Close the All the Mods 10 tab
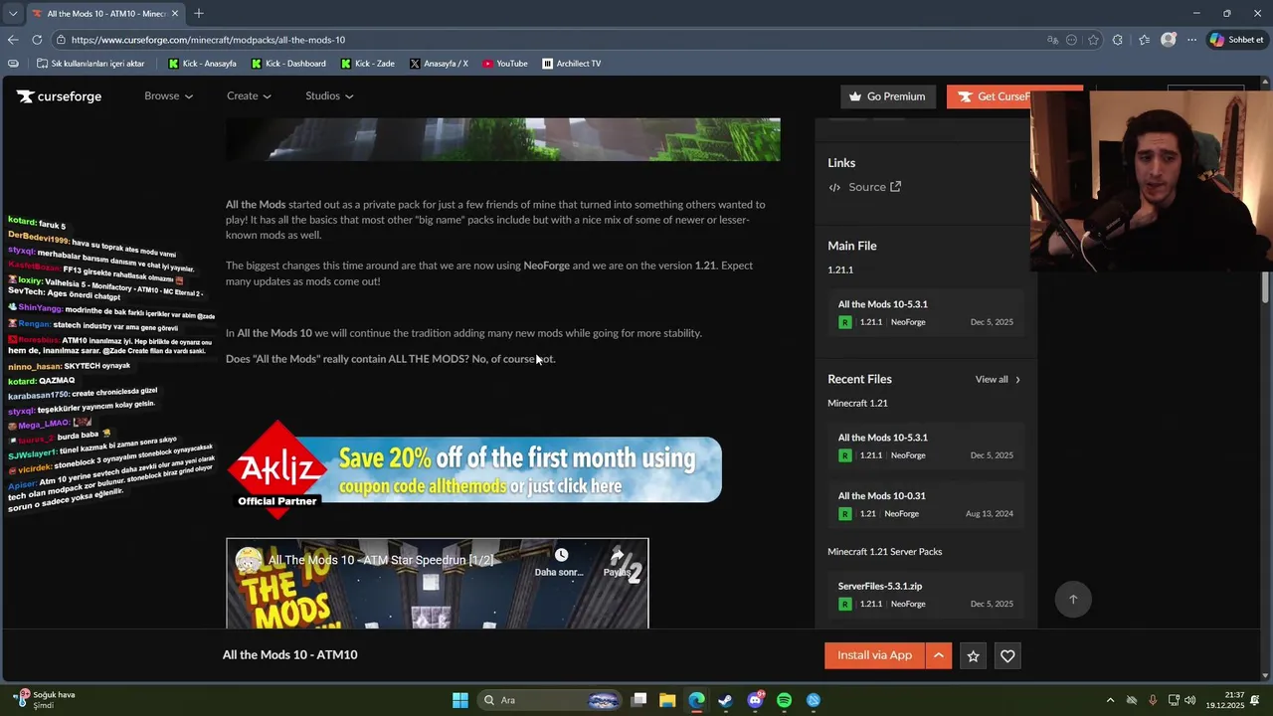 (x=175, y=13)
